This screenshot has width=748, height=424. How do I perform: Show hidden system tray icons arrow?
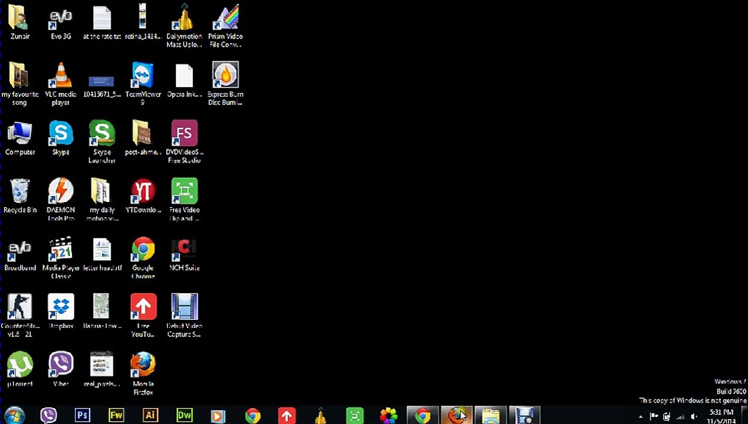click(641, 417)
